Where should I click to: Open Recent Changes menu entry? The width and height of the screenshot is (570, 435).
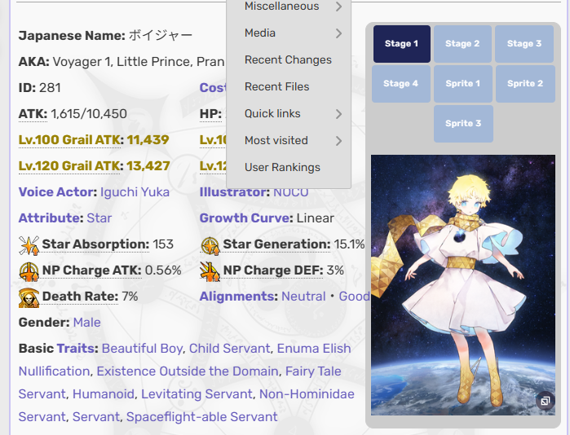tap(288, 60)
